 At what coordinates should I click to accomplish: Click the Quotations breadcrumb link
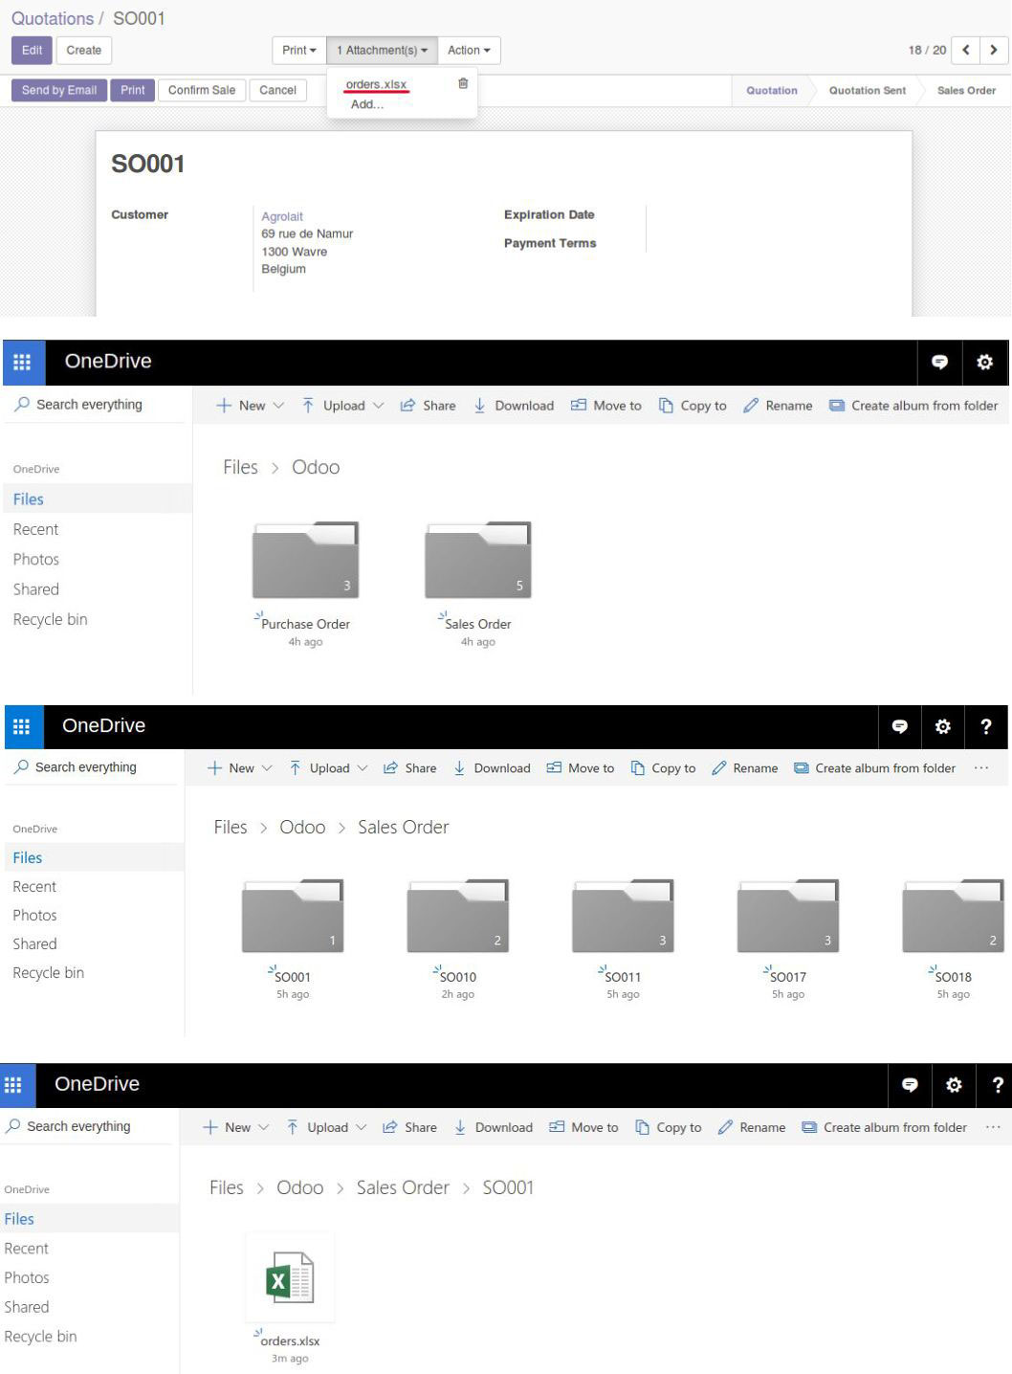coord(52,18)
